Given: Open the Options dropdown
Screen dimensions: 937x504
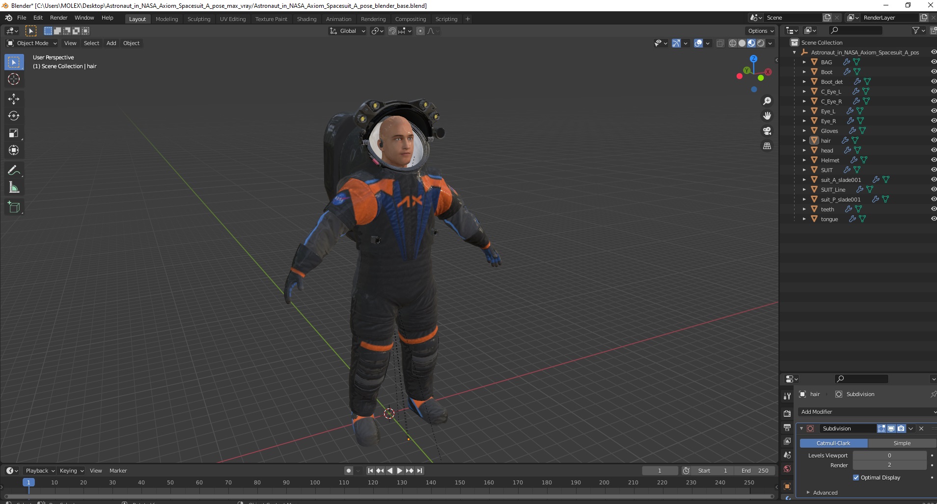Looking at the screenshot, I should (760, 31).
